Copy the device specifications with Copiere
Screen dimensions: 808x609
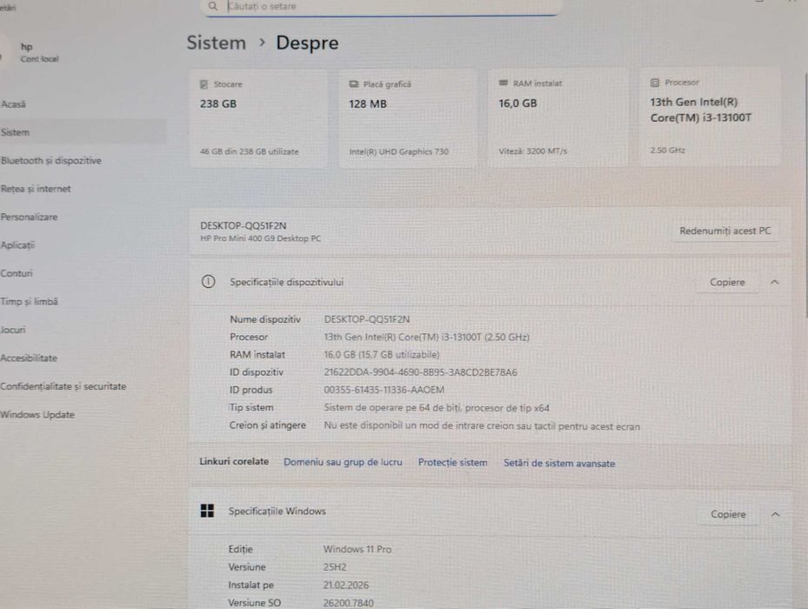(x=727, y=282)
